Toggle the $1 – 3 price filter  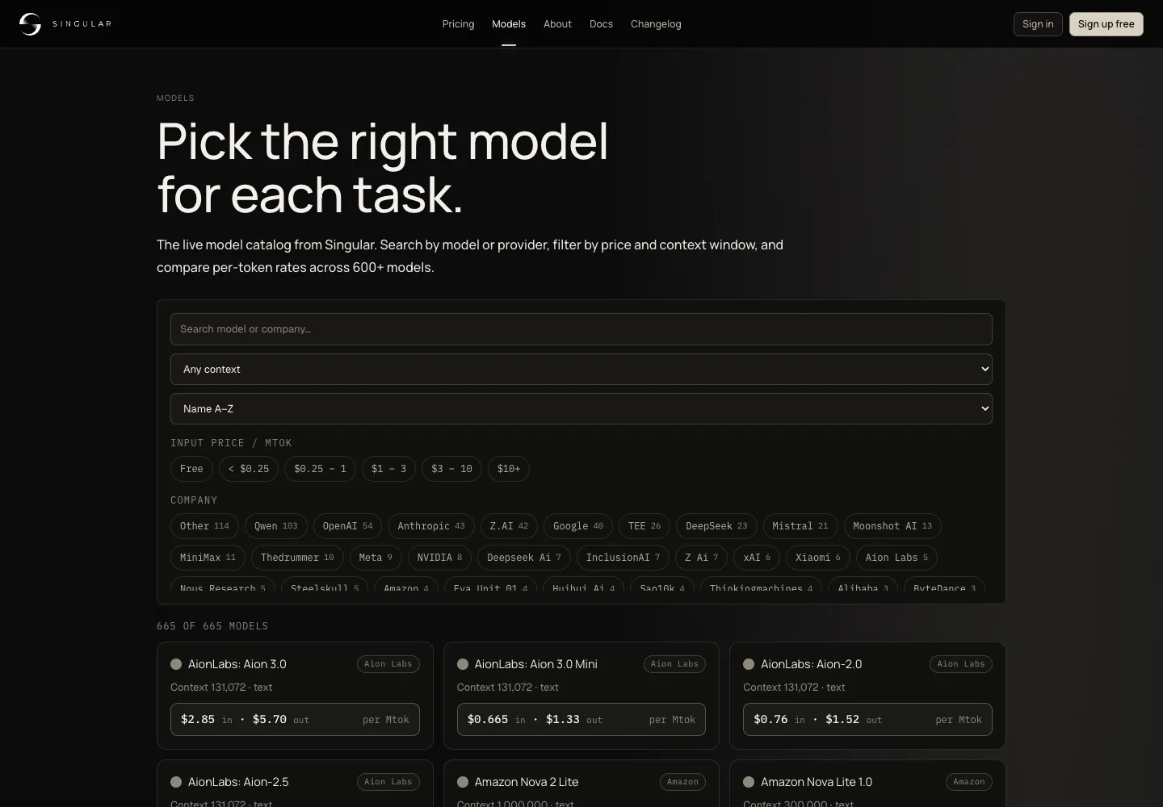388,469
